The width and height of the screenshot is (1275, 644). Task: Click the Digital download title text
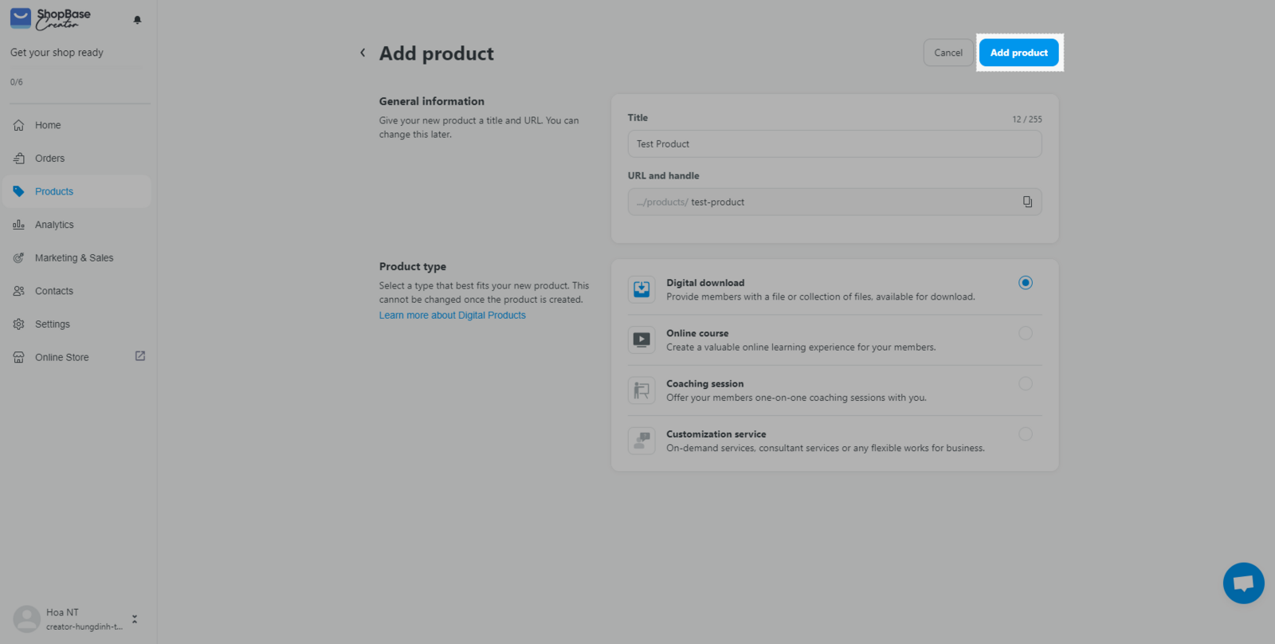(x=705, y=283)
